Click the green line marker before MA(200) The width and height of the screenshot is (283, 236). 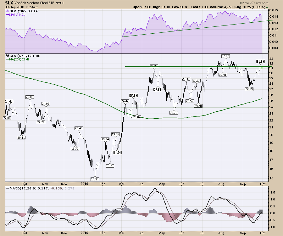(8, 59)
